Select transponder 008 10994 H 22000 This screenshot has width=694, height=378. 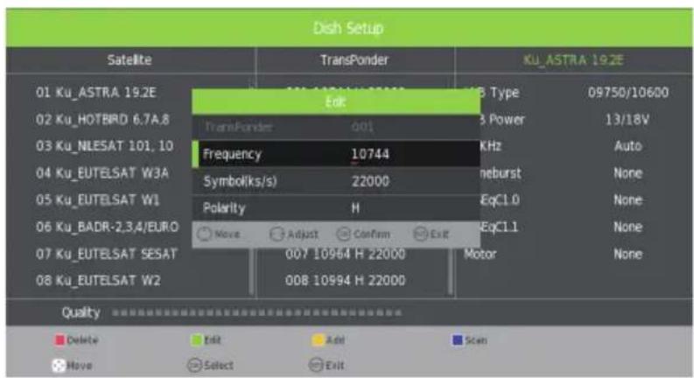pyautogui.click(x=345, y=281)
